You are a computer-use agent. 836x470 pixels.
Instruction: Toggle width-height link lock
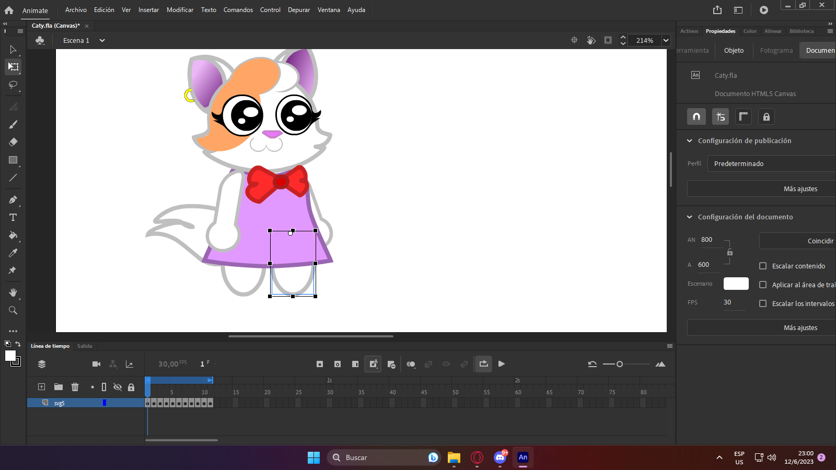(730, 252)
